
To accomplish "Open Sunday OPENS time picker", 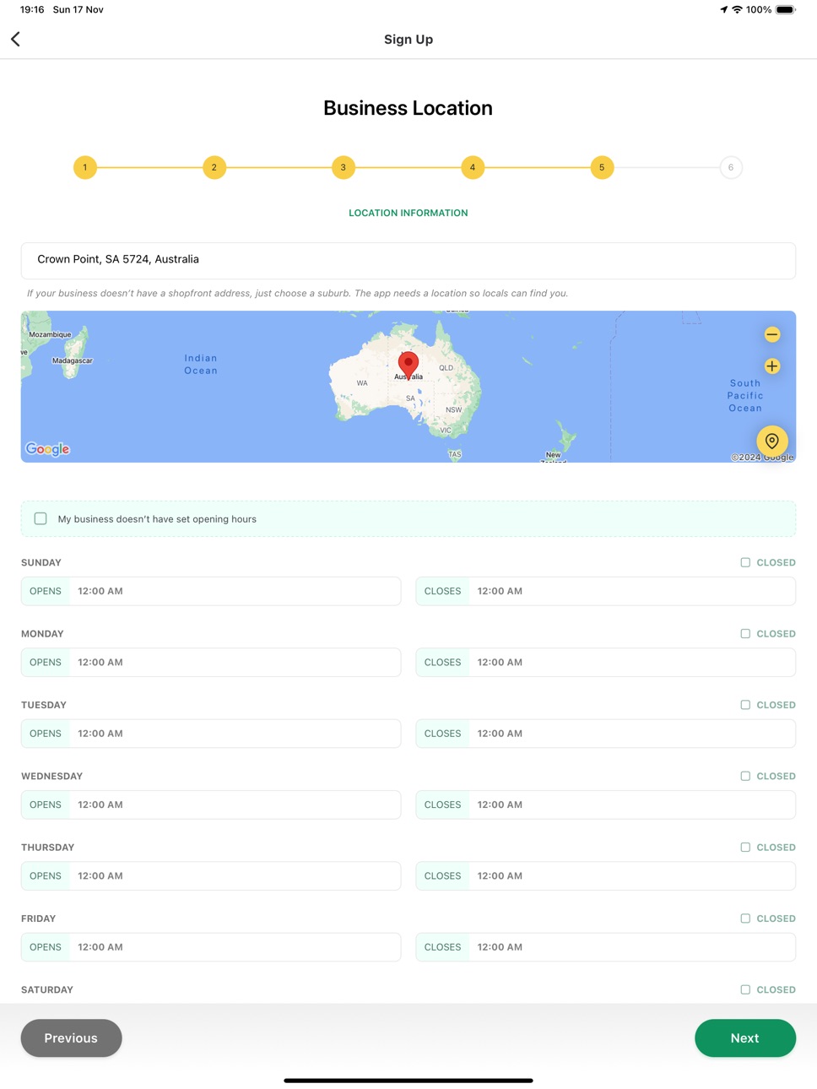I will pos(211,591).
